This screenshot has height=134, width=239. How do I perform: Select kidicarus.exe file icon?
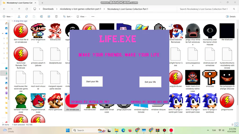point(55,30)
